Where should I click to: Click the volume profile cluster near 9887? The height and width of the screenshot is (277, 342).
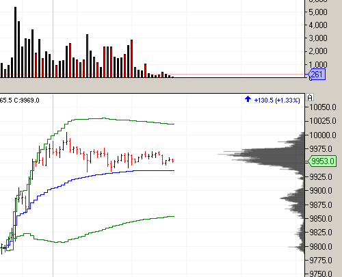(293, 199)
